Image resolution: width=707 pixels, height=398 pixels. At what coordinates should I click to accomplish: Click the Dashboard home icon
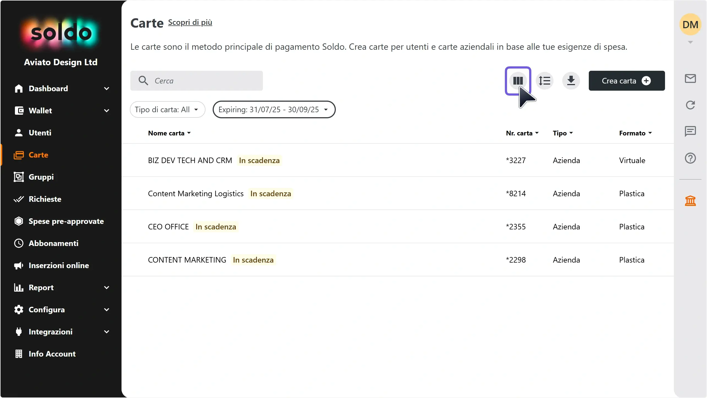pos(19,88)
